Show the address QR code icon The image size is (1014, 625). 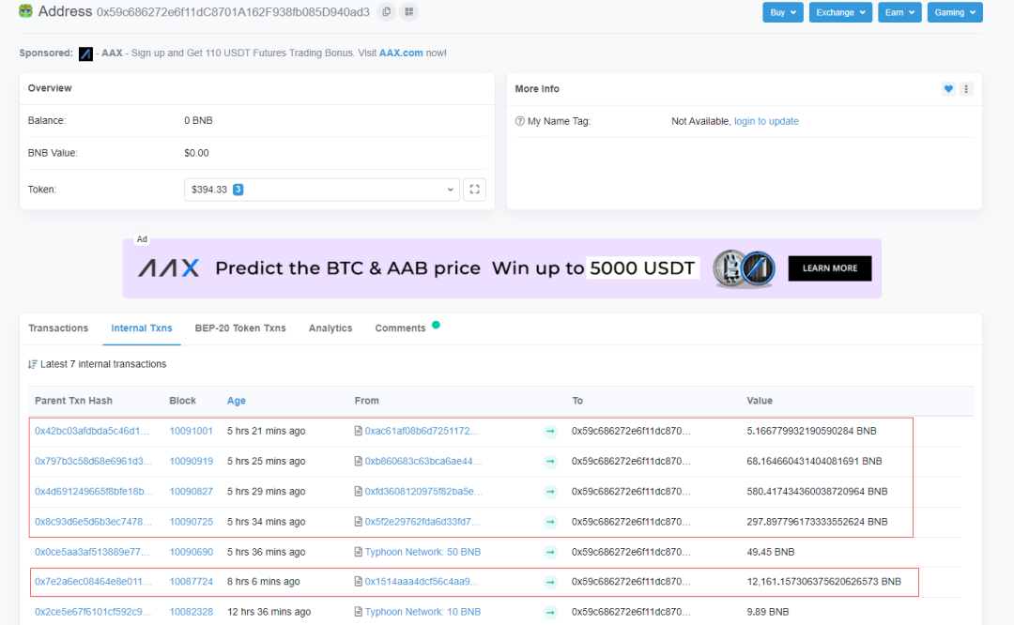coord(408,11)
